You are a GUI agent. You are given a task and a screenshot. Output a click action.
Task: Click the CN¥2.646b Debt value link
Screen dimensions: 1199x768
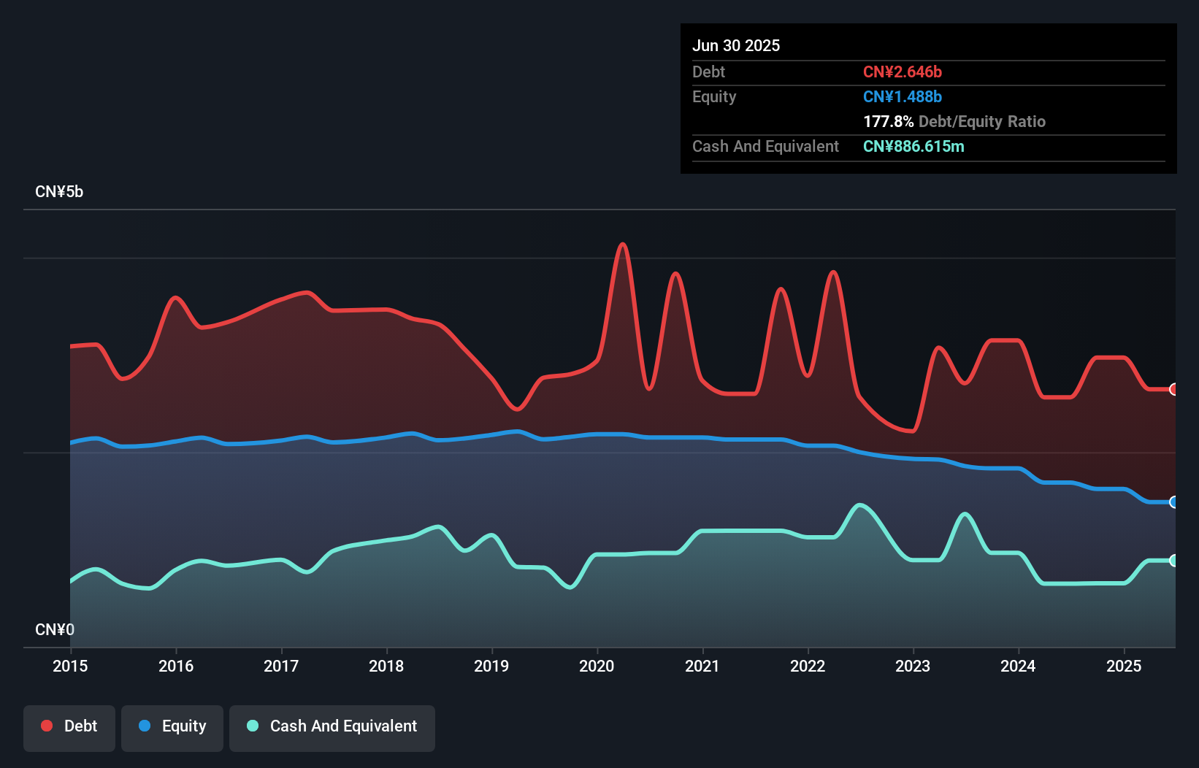(903, 72)
